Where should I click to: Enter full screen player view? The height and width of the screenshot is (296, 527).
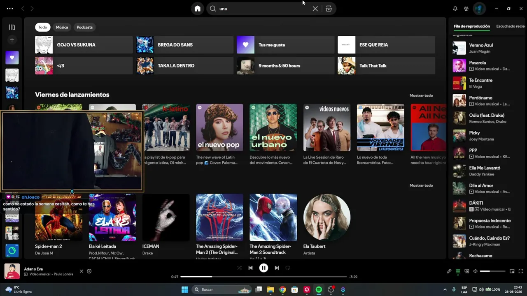pyautogui.click(x=521, y=271)
